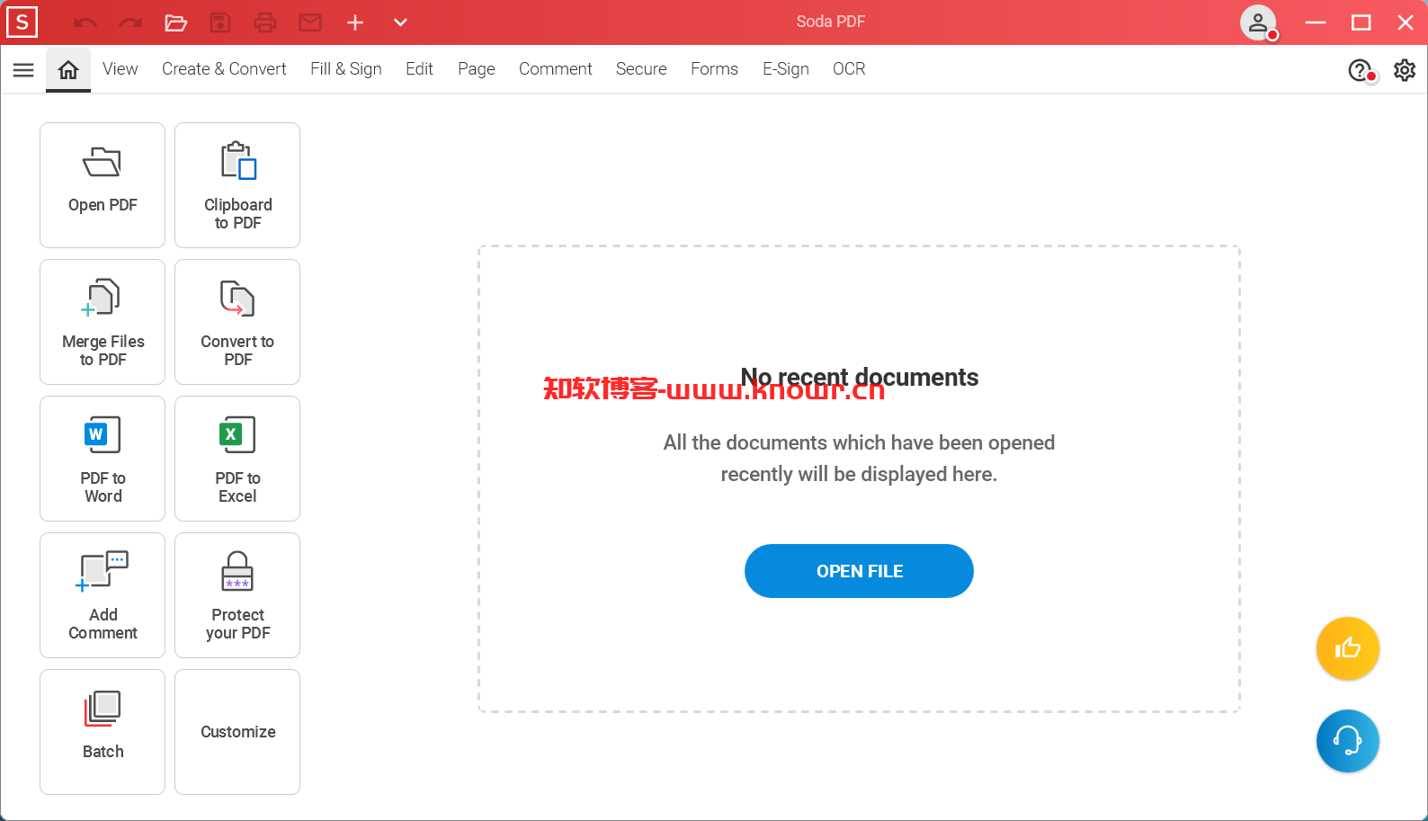Open the Create & Convert tab
The width and height of the screenshot is (1428, 821).
(x=224, y=69)
